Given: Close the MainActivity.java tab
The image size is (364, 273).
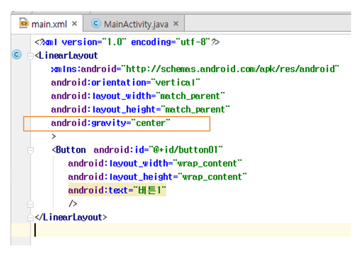Looking at the screenshot, I should tap(176, 24).
